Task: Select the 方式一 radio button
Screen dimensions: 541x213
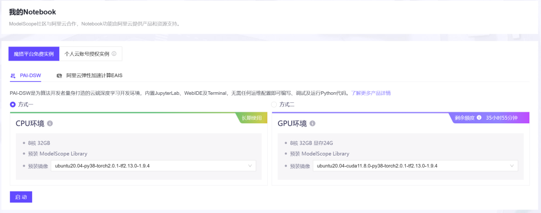Action: tap(13, 104)
